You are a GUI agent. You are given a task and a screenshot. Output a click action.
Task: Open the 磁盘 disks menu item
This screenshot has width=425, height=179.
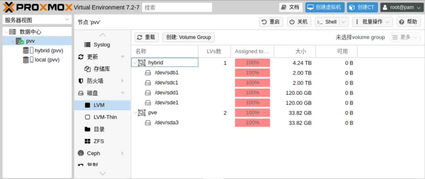[x=102, y=93]
